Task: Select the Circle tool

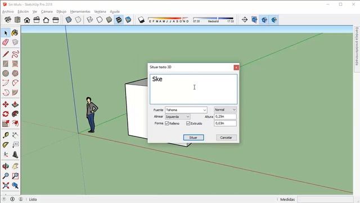Action: point(6,73)
